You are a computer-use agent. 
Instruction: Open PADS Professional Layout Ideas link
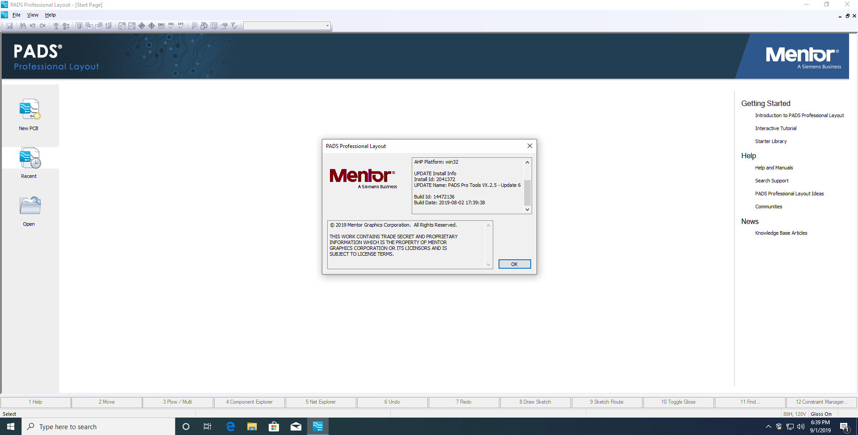789,194
